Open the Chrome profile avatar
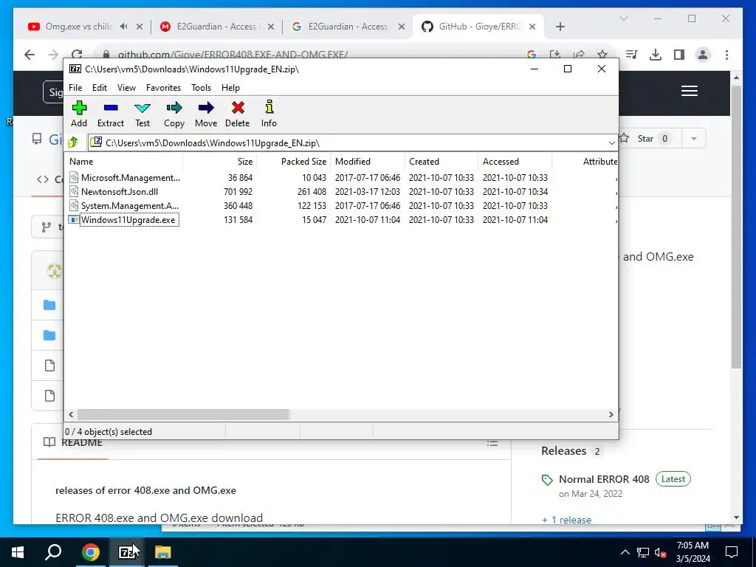This screenshot has width=756, height=567. click(703, 55)
